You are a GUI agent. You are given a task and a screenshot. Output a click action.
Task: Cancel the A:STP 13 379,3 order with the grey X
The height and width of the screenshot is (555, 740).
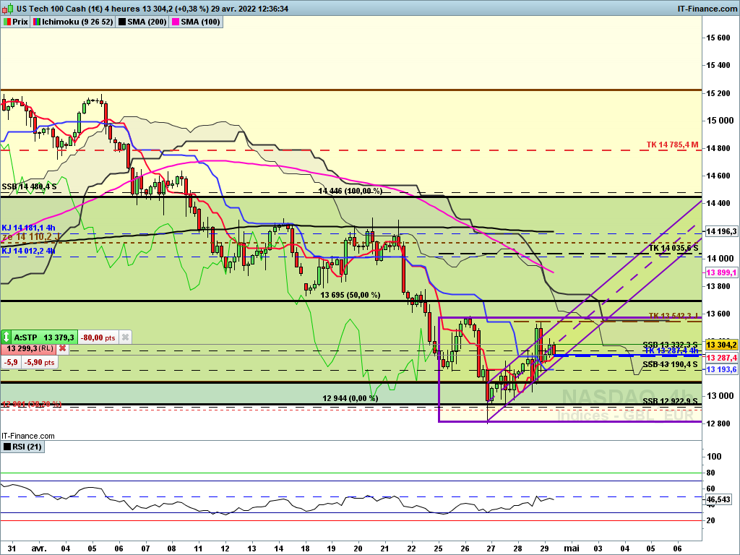point(125,337)
